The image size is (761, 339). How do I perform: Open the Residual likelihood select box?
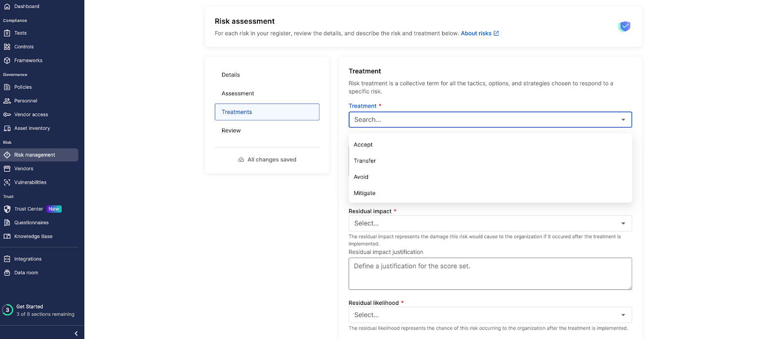[x=490, y=315]
